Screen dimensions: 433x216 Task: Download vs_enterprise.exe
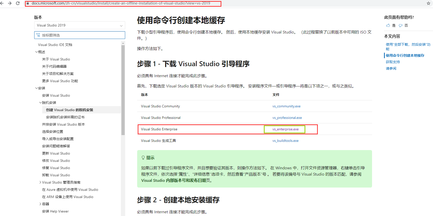click(285, 129)
